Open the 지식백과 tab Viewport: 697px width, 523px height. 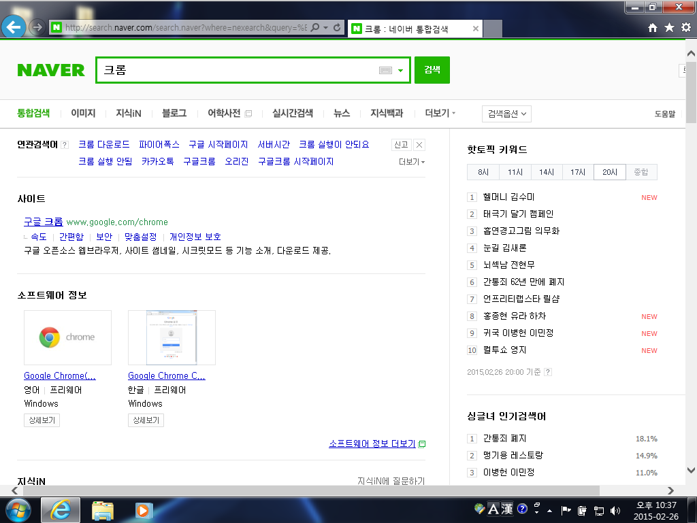[x=387, y=113]
